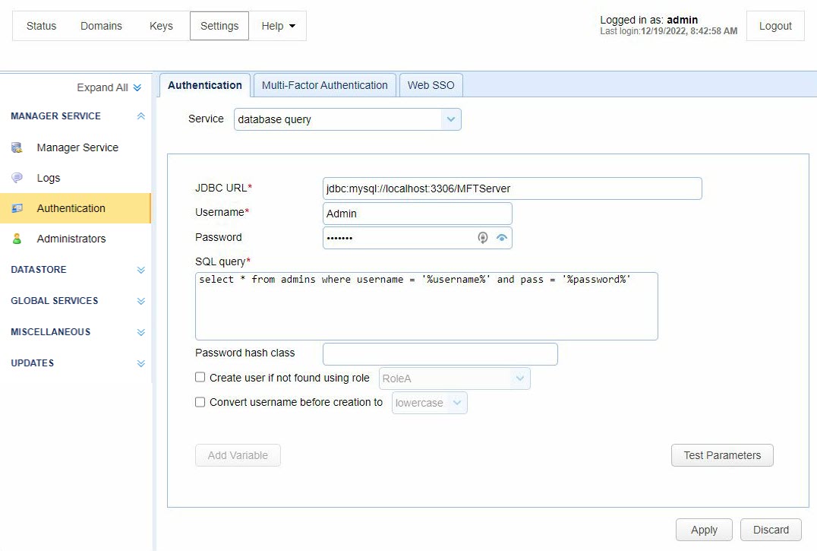
Task: Click into the JDBC URL field
Action: (x=511, y=188)
